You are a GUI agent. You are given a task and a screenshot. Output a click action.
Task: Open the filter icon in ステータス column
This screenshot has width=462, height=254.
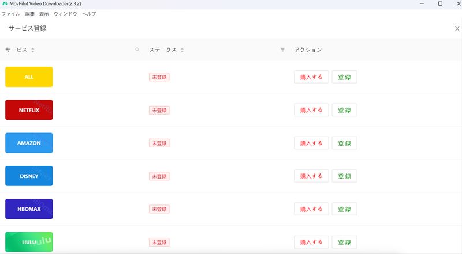282,50
